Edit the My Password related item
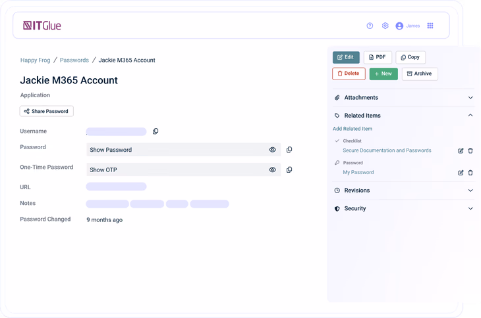 tap(461, 173)
